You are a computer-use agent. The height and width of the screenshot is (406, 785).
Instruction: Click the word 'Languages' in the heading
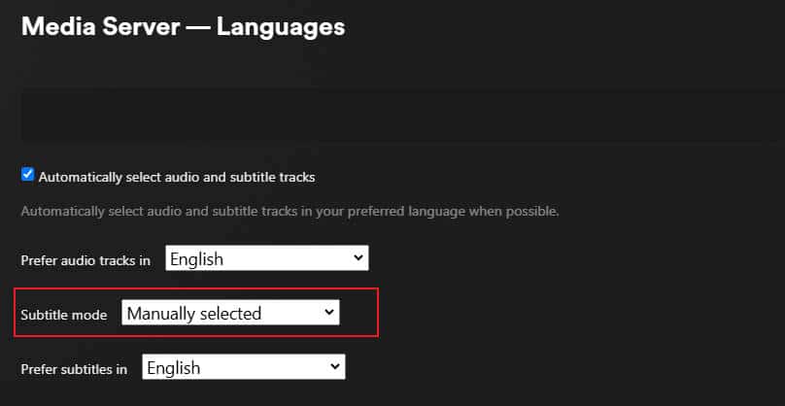pyautogui.click(x=281, y=26)
